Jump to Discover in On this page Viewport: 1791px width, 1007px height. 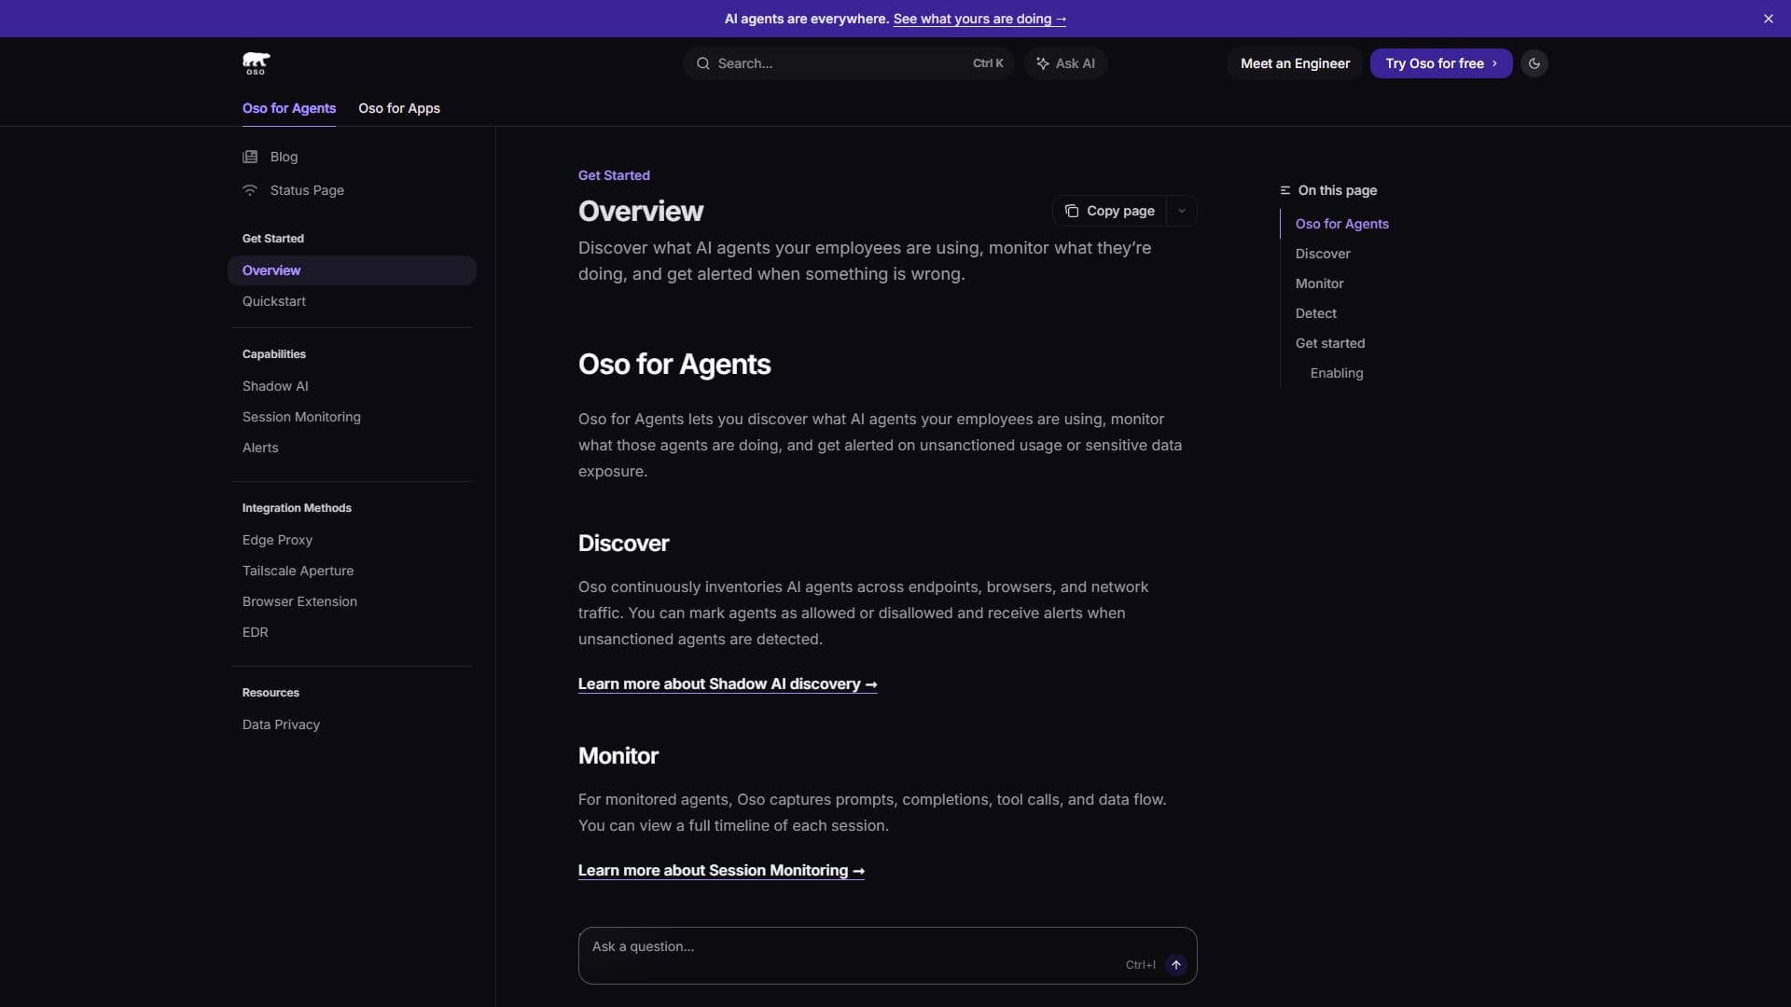(x=1323, y=254)
